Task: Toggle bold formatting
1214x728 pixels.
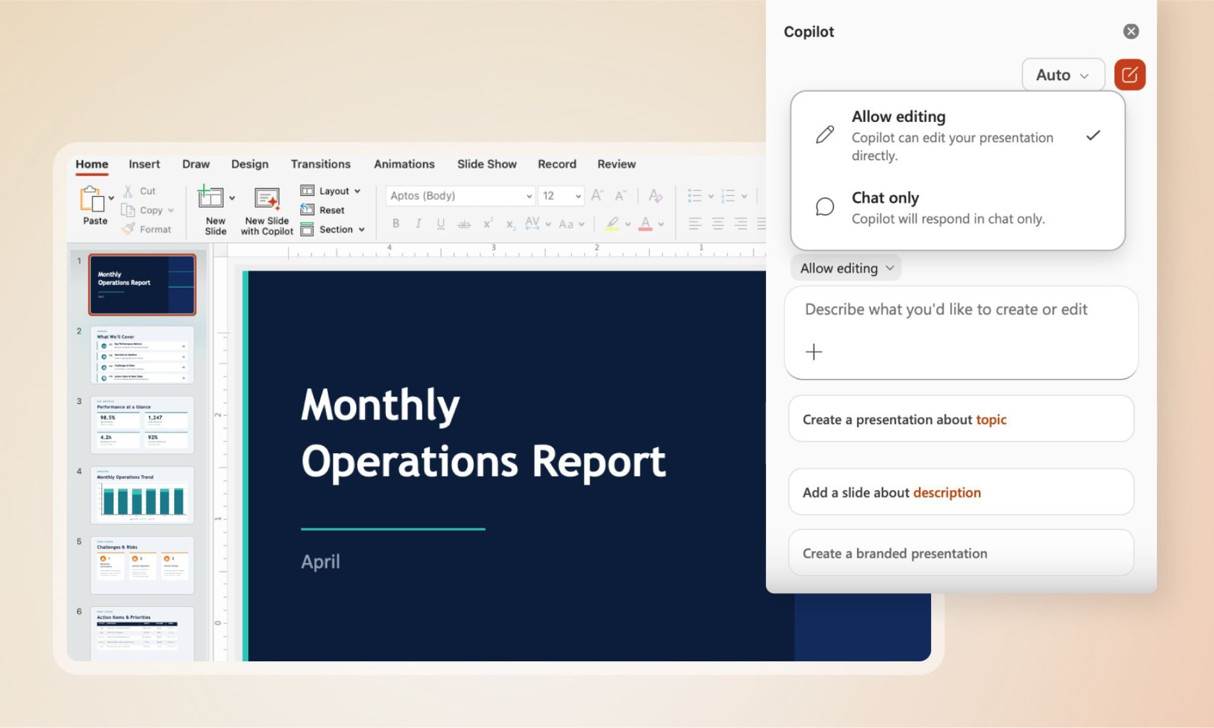Action: (x=396, y=224)
